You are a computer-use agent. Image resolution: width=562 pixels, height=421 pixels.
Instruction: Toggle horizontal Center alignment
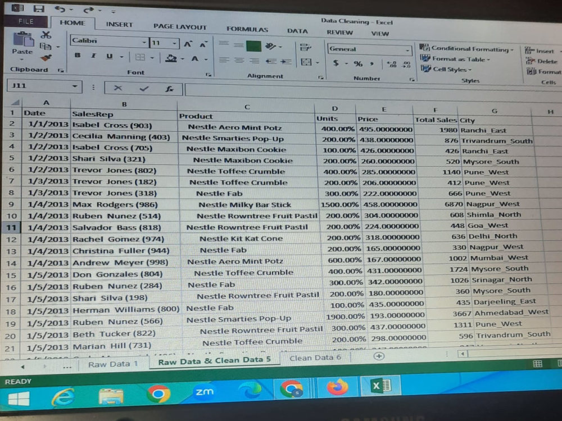click(239, 60)
